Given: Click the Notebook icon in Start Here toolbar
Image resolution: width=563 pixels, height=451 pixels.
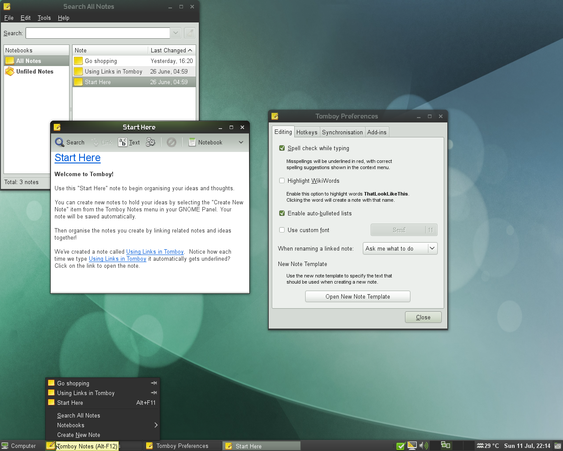Looking at the screenshot, I should point(192,142).
